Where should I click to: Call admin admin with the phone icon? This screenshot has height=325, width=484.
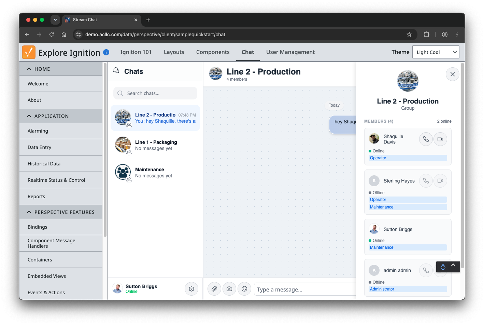tap(426, 270)
